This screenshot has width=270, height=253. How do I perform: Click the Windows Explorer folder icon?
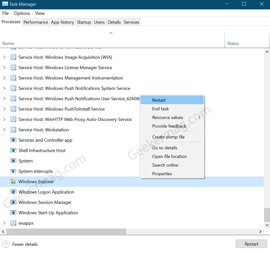[13, 181]
